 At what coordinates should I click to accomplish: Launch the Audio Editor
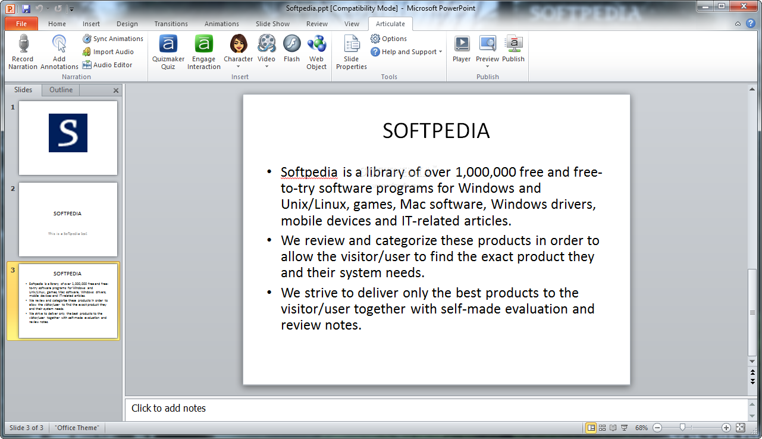[107, 65]
